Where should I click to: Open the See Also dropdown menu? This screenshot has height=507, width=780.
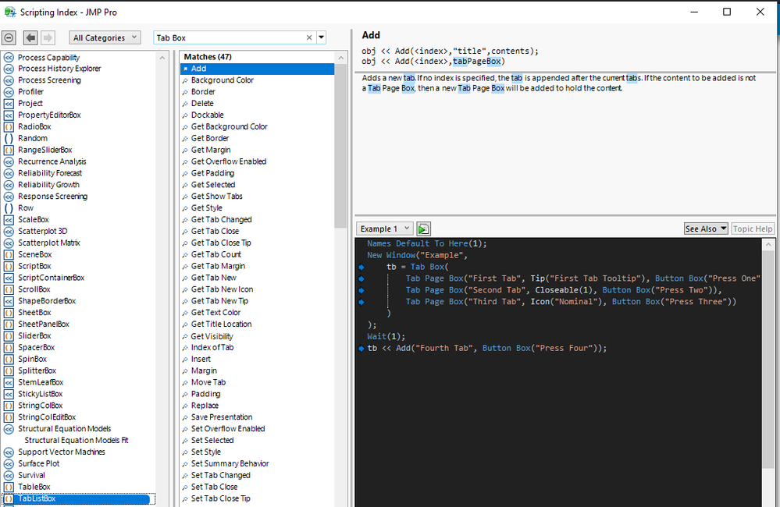coord(706,229)
